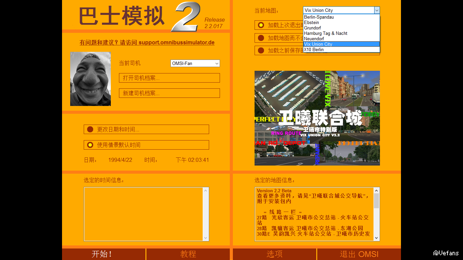Click 退出 OMSI to quit
463x260 pixels.
(x=359, y=254)
